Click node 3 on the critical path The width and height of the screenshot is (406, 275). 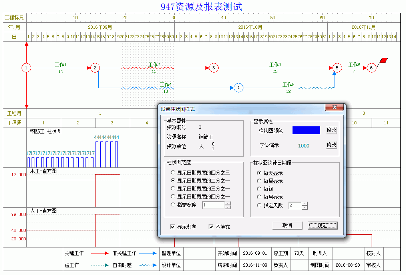click(214, 68)
